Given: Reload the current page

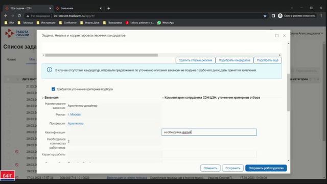Looking at the screenshot, I should [19, 16].
